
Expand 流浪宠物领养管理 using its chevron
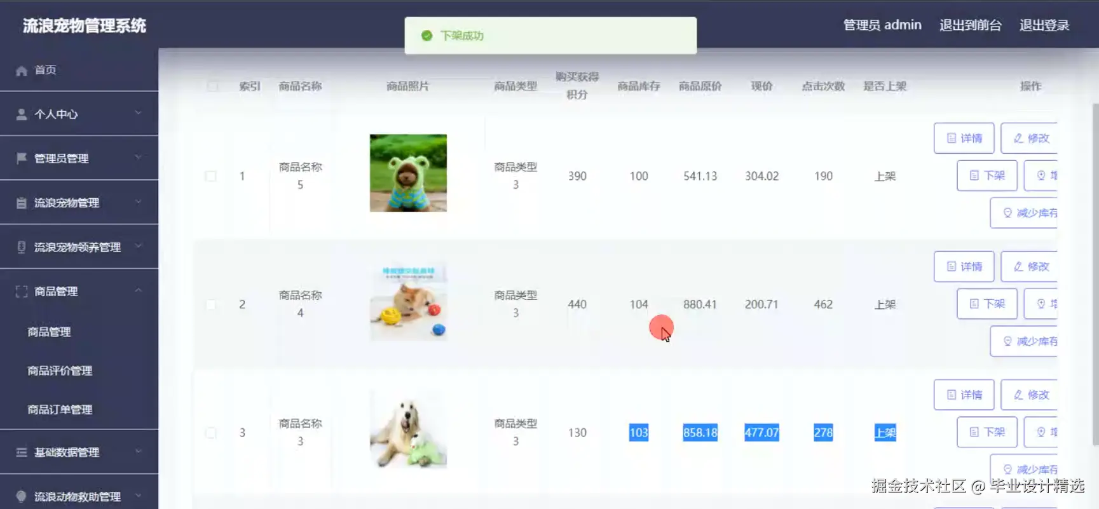point(138,246)
